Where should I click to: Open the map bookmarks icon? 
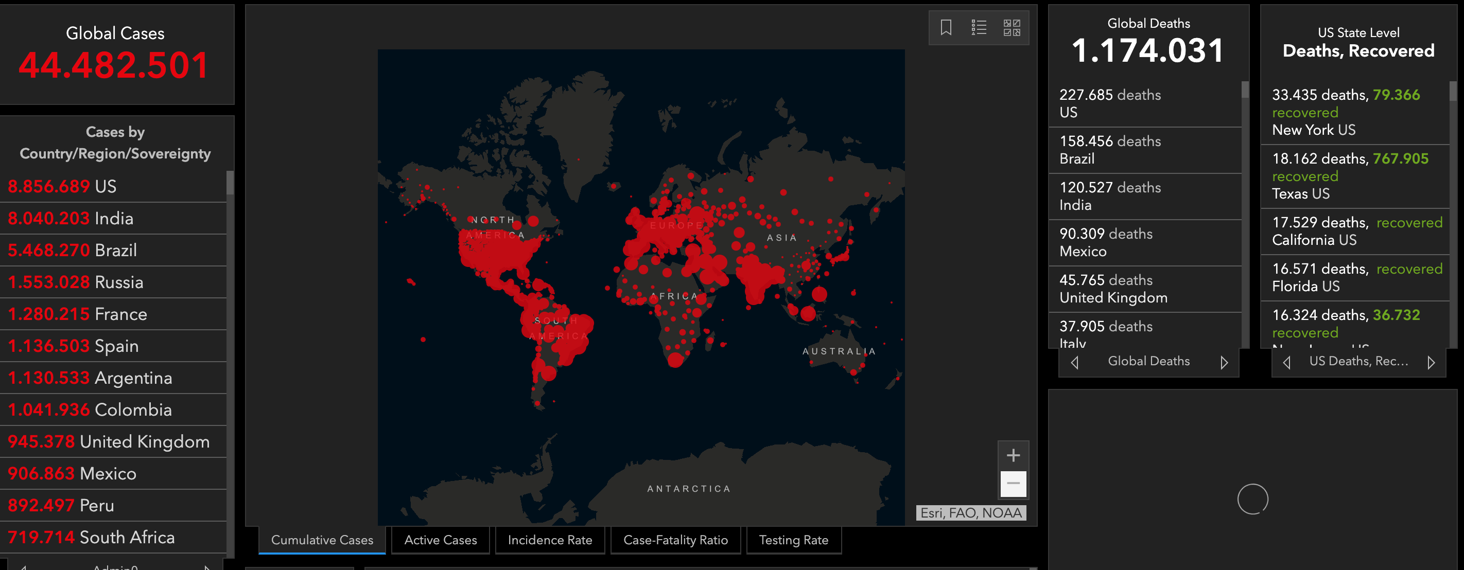coord(946,27)
